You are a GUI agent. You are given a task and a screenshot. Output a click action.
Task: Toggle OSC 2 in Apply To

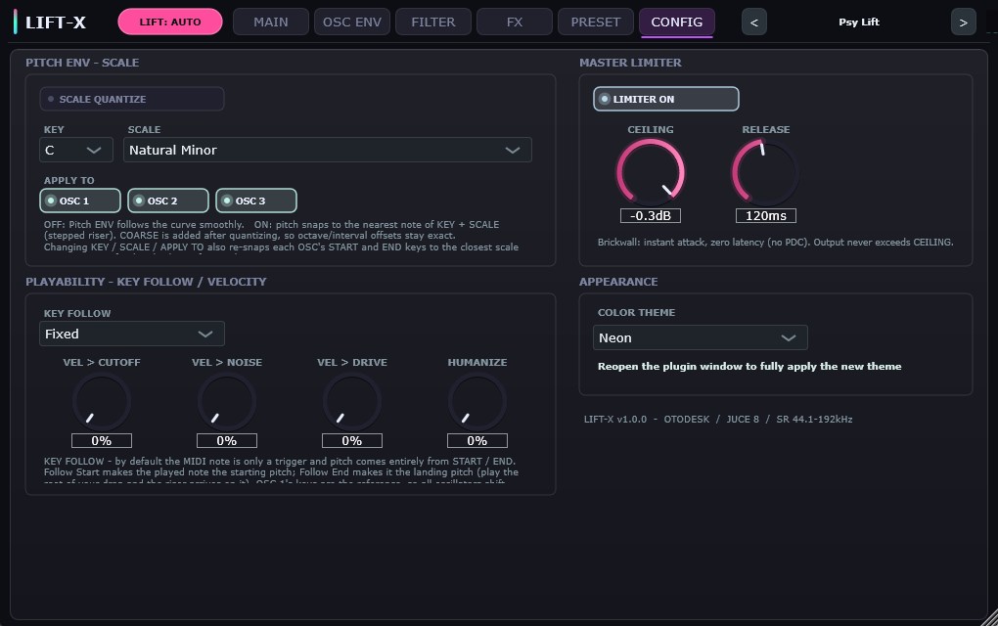pyautogui.click(x=168, y=201)
